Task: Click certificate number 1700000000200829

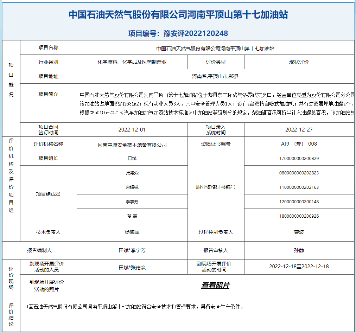Action: [299, 159]
